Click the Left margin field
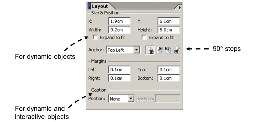270x122 pixels. (119, 70)
